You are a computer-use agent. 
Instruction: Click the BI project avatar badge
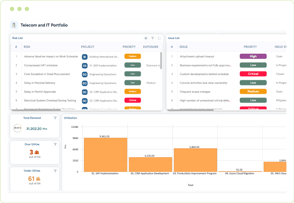pos(85,57)
